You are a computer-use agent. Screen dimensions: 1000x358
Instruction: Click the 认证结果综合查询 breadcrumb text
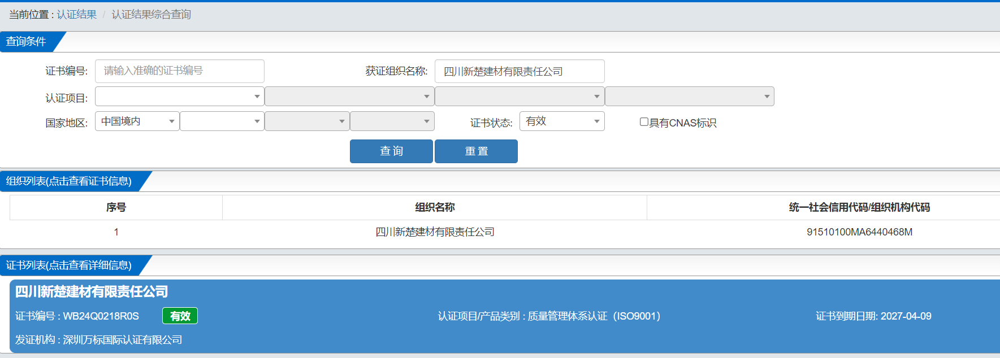[151, 15]
